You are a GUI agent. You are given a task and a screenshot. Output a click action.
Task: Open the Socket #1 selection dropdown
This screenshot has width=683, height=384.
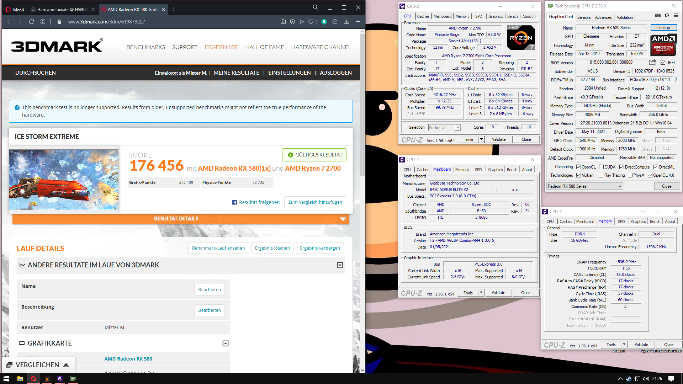[x=444, y=128]
